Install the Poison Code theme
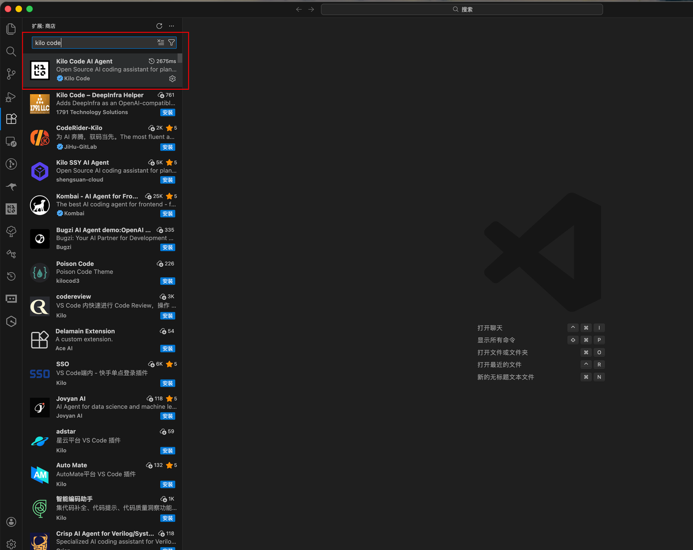The width and height of the screenshot is (693, 550). (168, 281)
